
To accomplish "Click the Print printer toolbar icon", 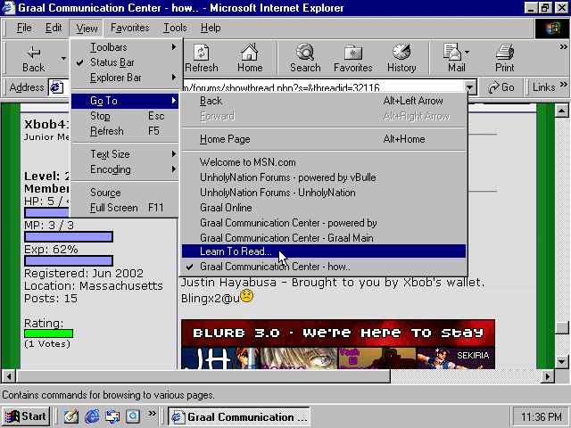I will tap(505, 52).
